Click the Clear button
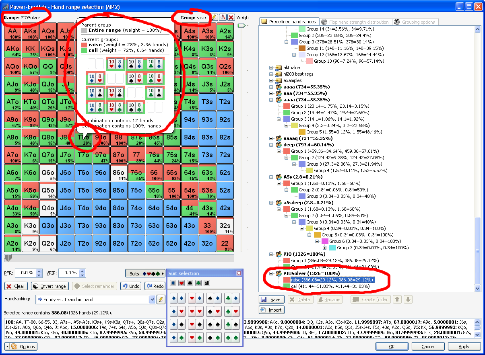Screen dimensions: 485x355 (x=16, y=286)
